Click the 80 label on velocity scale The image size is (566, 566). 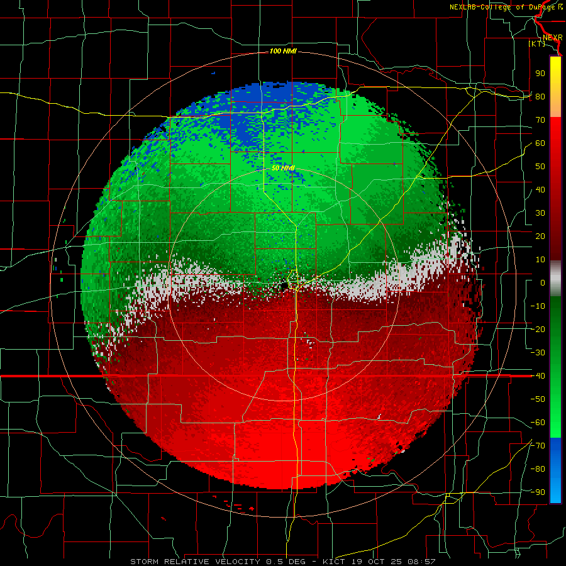tap(540, 96)
